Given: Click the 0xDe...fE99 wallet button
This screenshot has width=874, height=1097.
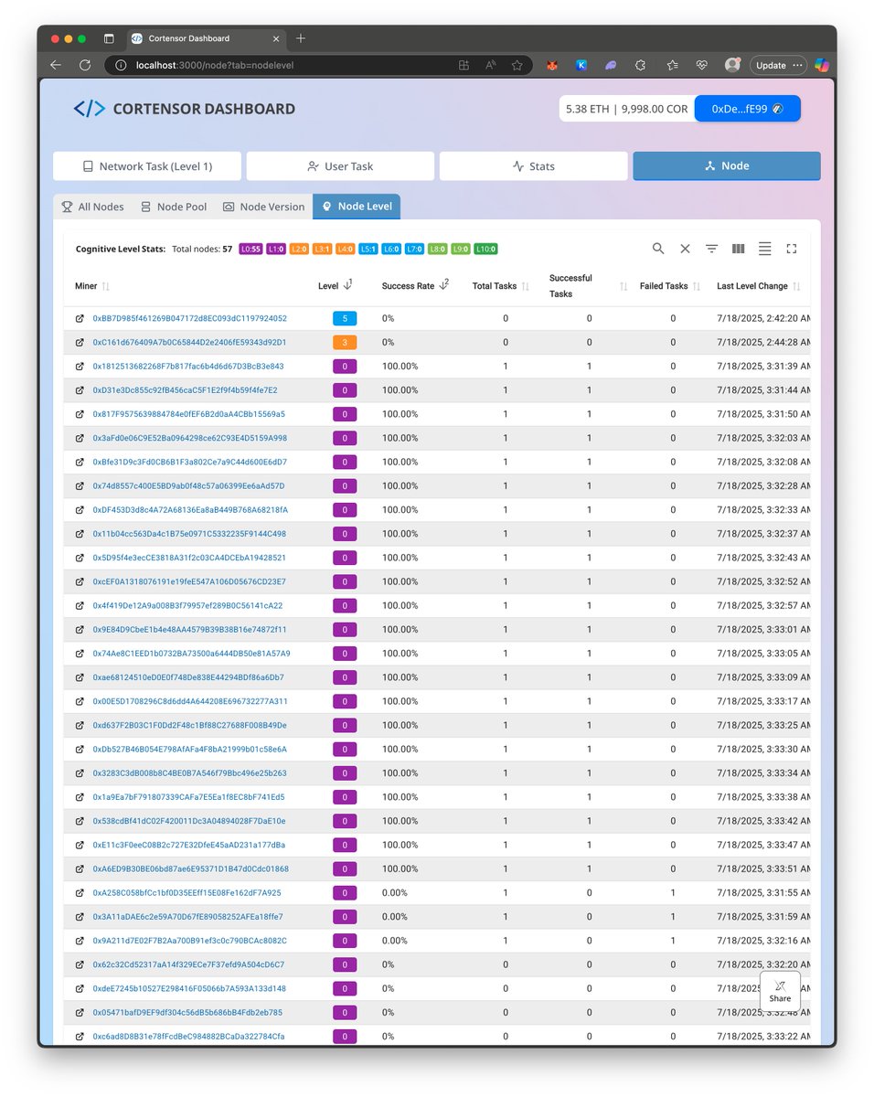Looking at the screenshot, I should point(748,109).
